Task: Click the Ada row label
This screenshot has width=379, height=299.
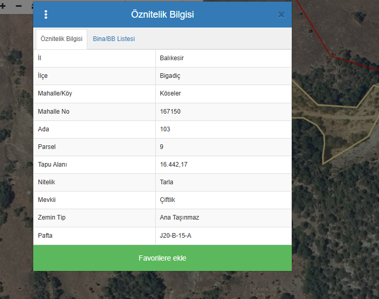Action: pos(43,129)
